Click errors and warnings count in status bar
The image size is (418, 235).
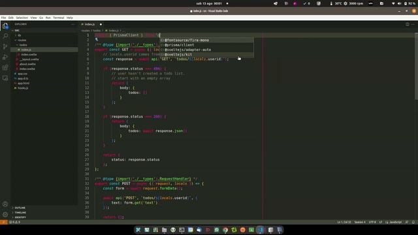tap(14, 222)
